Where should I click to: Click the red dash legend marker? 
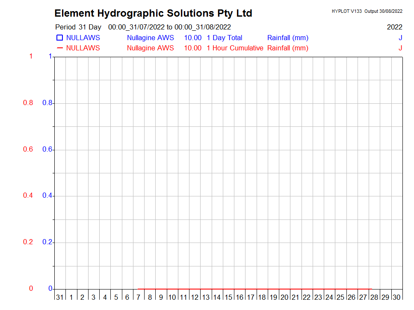click(x=59, y=48)
